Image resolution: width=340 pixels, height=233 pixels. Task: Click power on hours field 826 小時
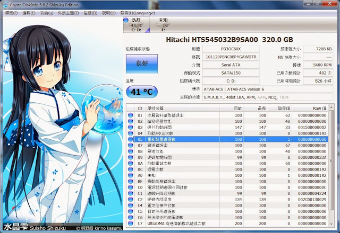tap(318, 81)
